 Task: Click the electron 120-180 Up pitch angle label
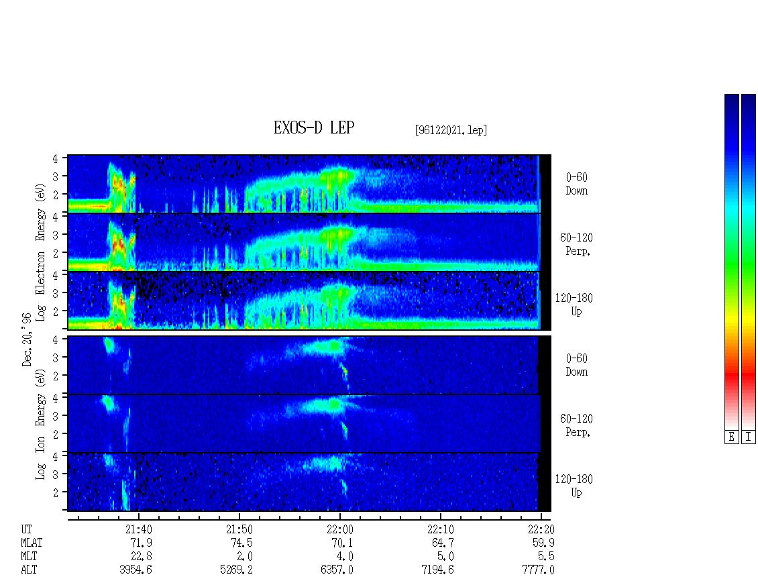coord(574,305)
